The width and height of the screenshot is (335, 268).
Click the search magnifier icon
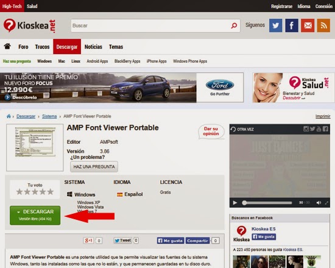click(x=234, y=26)
